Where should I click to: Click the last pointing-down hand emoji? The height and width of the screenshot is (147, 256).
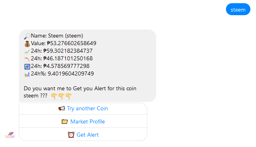tap(69, 96)
